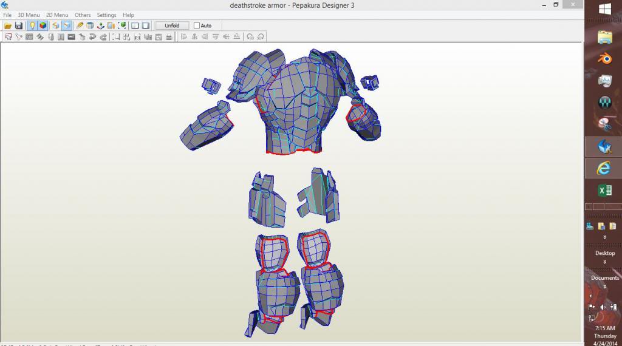Click the align bottom icon
The width and height of the screenshot is (622, 346).
(236, 37)
